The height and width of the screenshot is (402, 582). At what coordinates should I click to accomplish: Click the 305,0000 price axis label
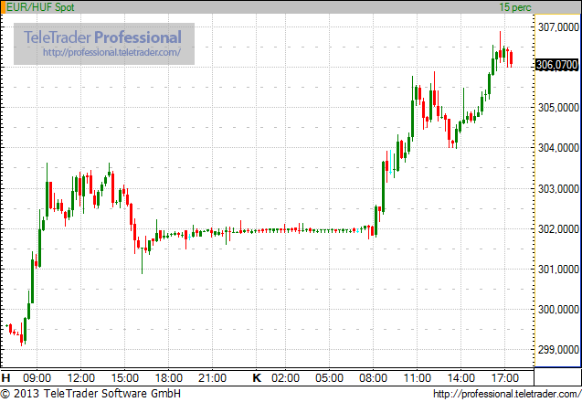558,107
